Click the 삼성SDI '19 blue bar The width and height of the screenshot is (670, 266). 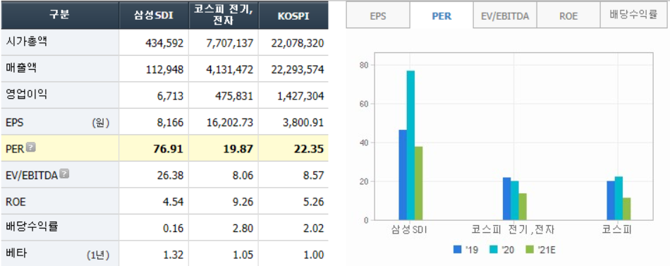coord(403,175)
